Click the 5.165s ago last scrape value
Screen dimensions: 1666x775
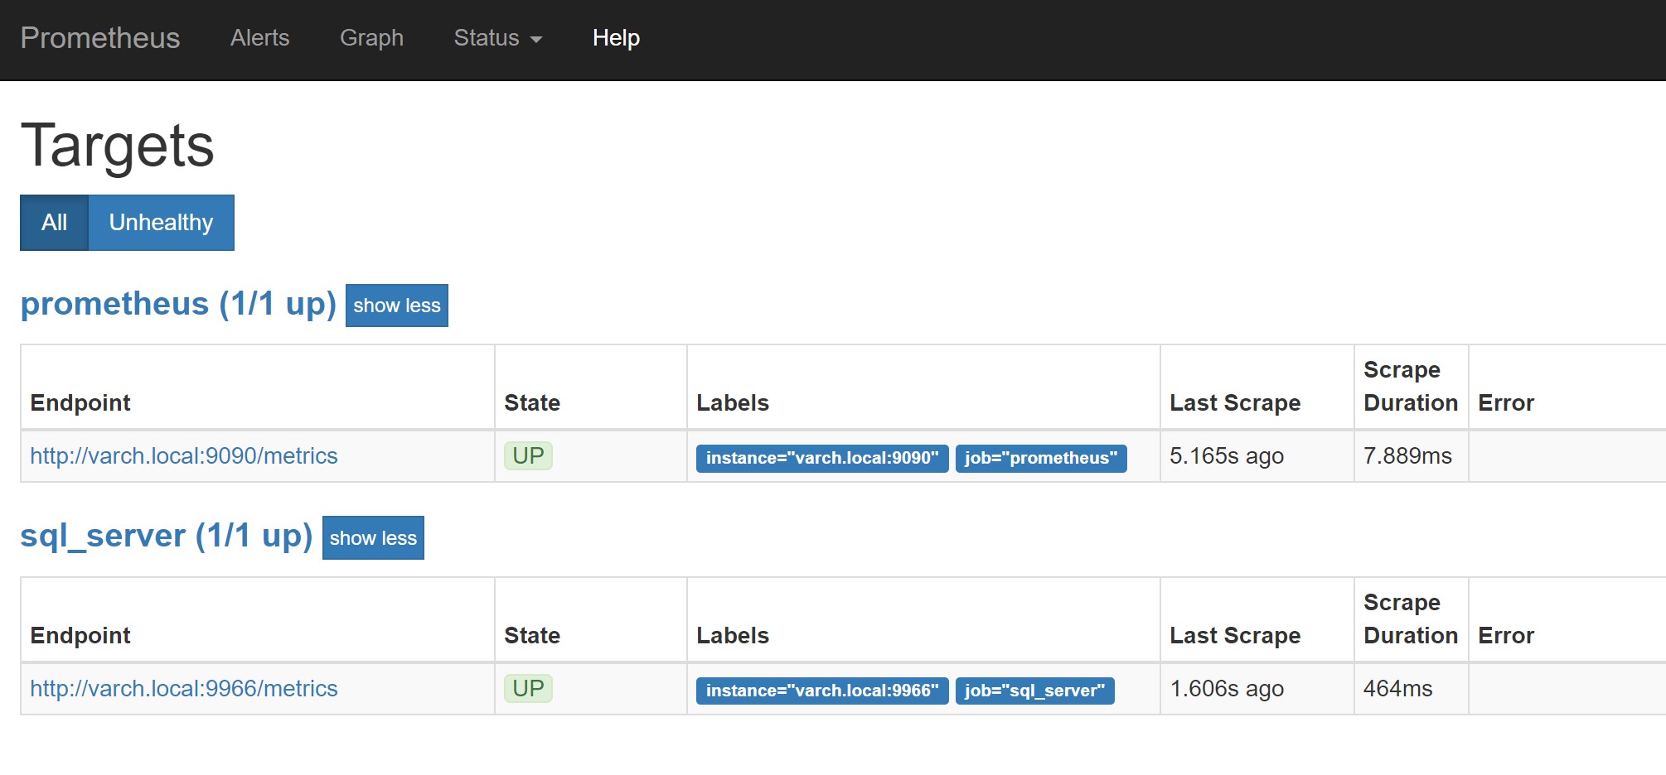(x=1227, y=455)
